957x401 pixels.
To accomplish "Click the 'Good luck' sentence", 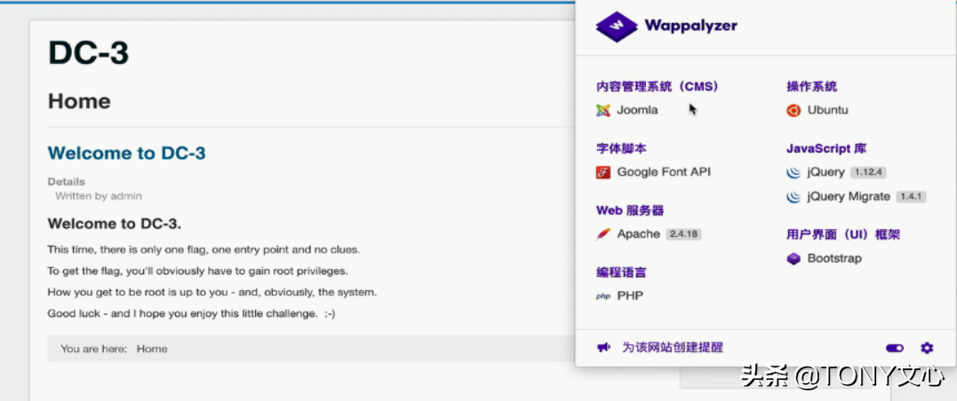I will [x=192, y=314].
